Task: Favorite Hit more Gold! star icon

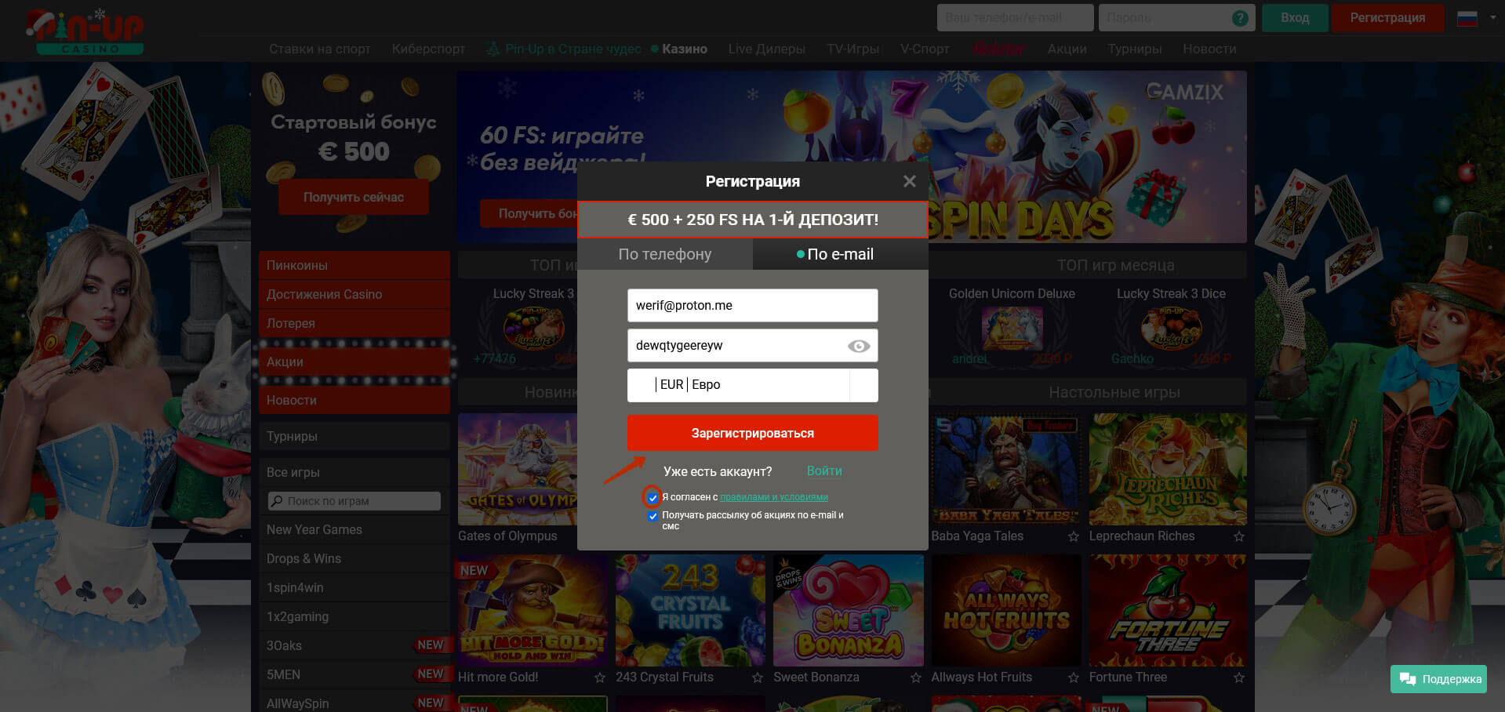Action: [600, 677]
